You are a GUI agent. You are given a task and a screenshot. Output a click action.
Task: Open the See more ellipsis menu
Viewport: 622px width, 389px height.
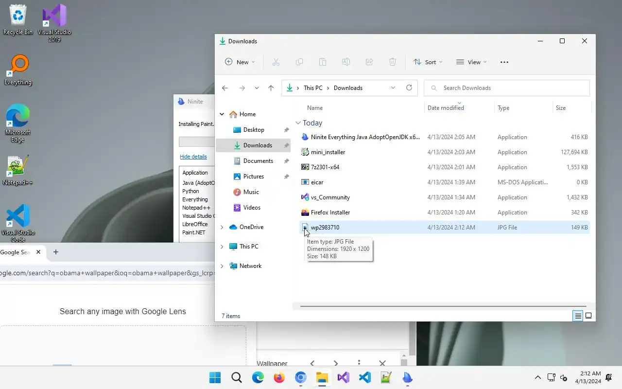pyautogui.click(x=504, y=62)
